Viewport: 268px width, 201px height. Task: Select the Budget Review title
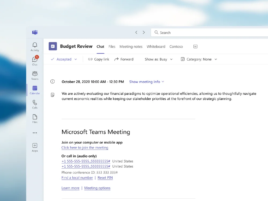point(76,46)
